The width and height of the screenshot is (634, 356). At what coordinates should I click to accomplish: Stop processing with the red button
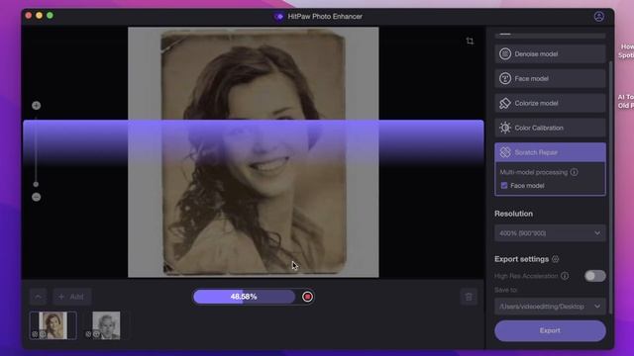click(307, 297)
